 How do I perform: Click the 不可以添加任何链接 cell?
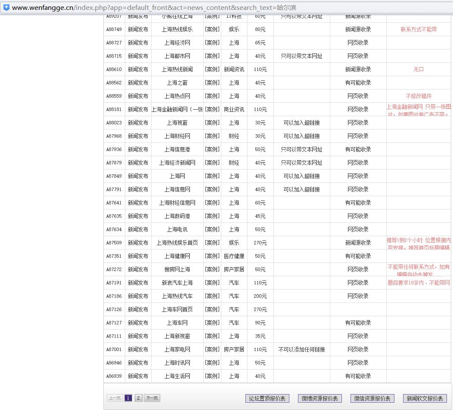(x=301, y=350)
